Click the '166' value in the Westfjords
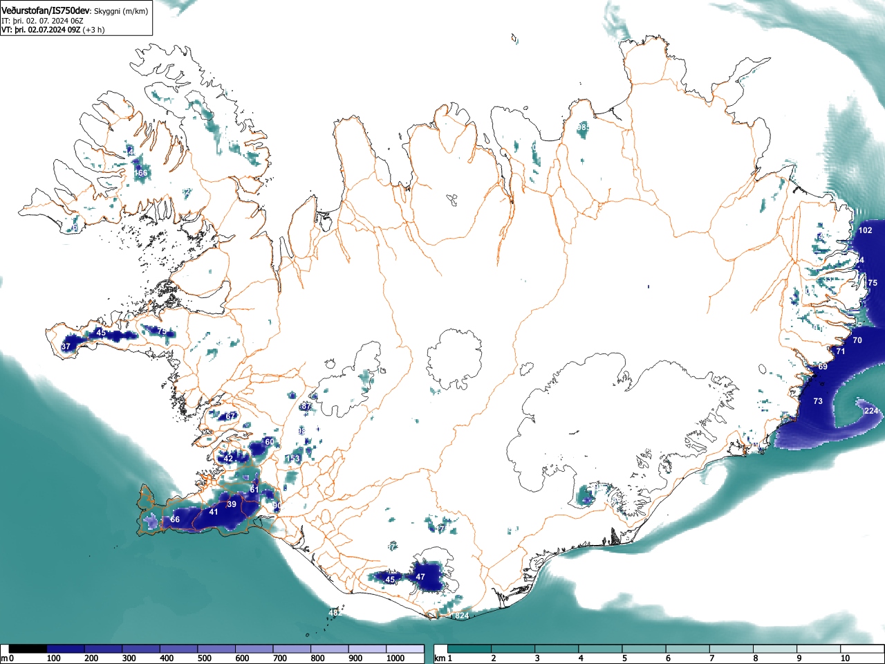Viewport: 885px width, 664px height. 140,173
